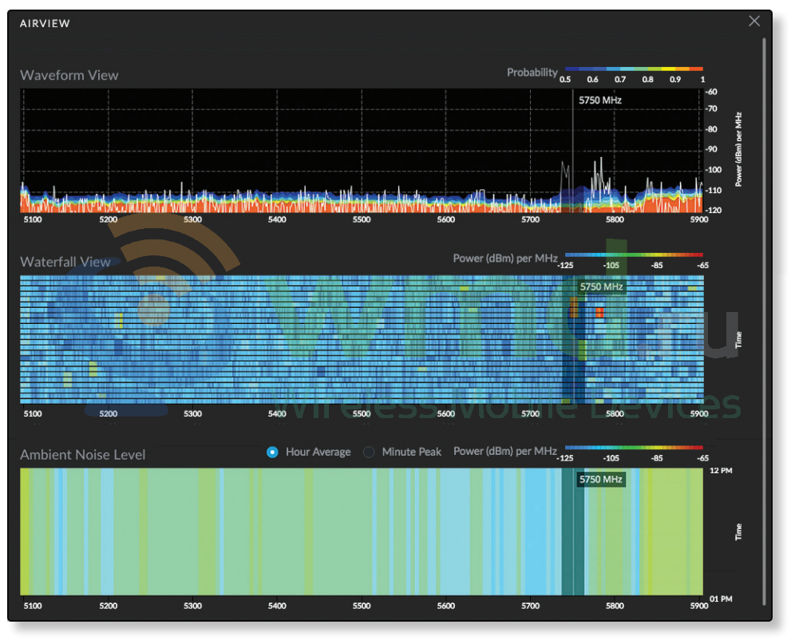Click the 12 PM time label

click(x=721, y=471)
